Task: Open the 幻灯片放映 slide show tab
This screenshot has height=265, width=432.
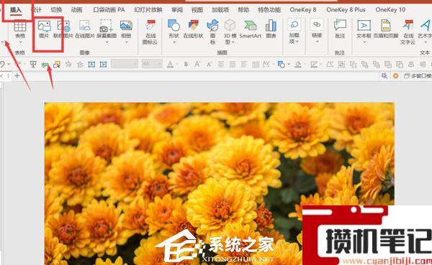Action: (x=148, y=10)
